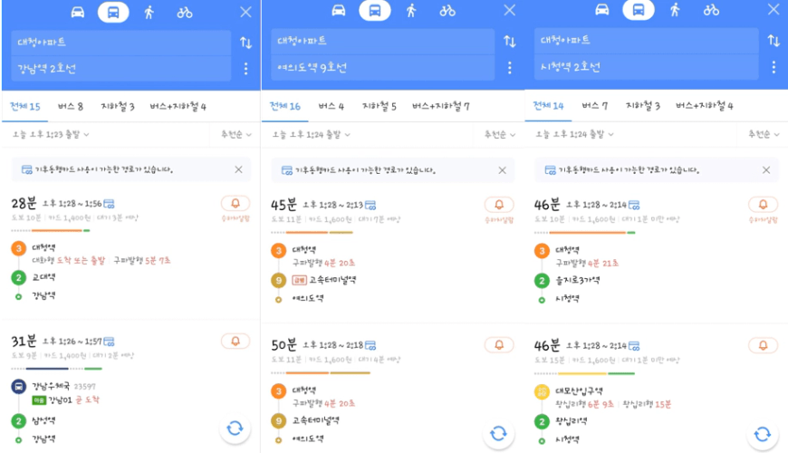The height and width of the screenshot is (453, 788).
Task: Select bicycle mode in the 시청역 panel
Action: coord(711,10)
